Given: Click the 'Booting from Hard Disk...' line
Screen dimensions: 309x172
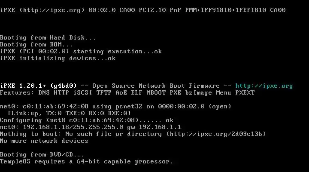Looking at the screenshot, I should click(48, 38).
